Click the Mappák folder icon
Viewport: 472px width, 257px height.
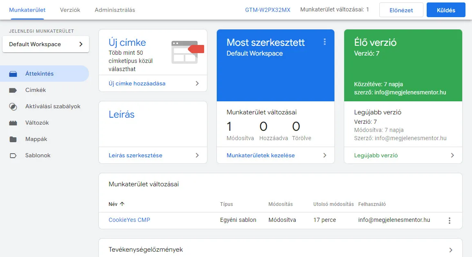tap(13, 139)
